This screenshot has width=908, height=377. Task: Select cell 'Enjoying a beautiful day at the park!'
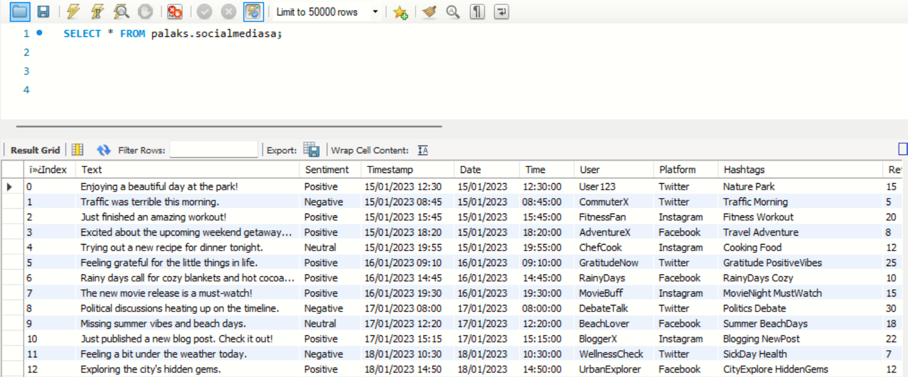pyautogui.click(x=187, y=187)
